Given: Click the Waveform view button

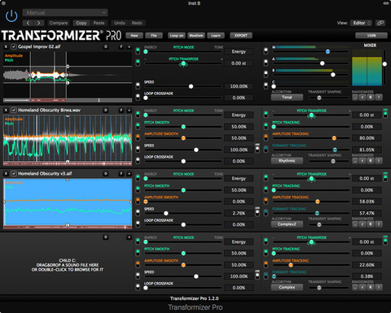Looking at the screenshot, I should pyautogui.click(x=196, y=36).
